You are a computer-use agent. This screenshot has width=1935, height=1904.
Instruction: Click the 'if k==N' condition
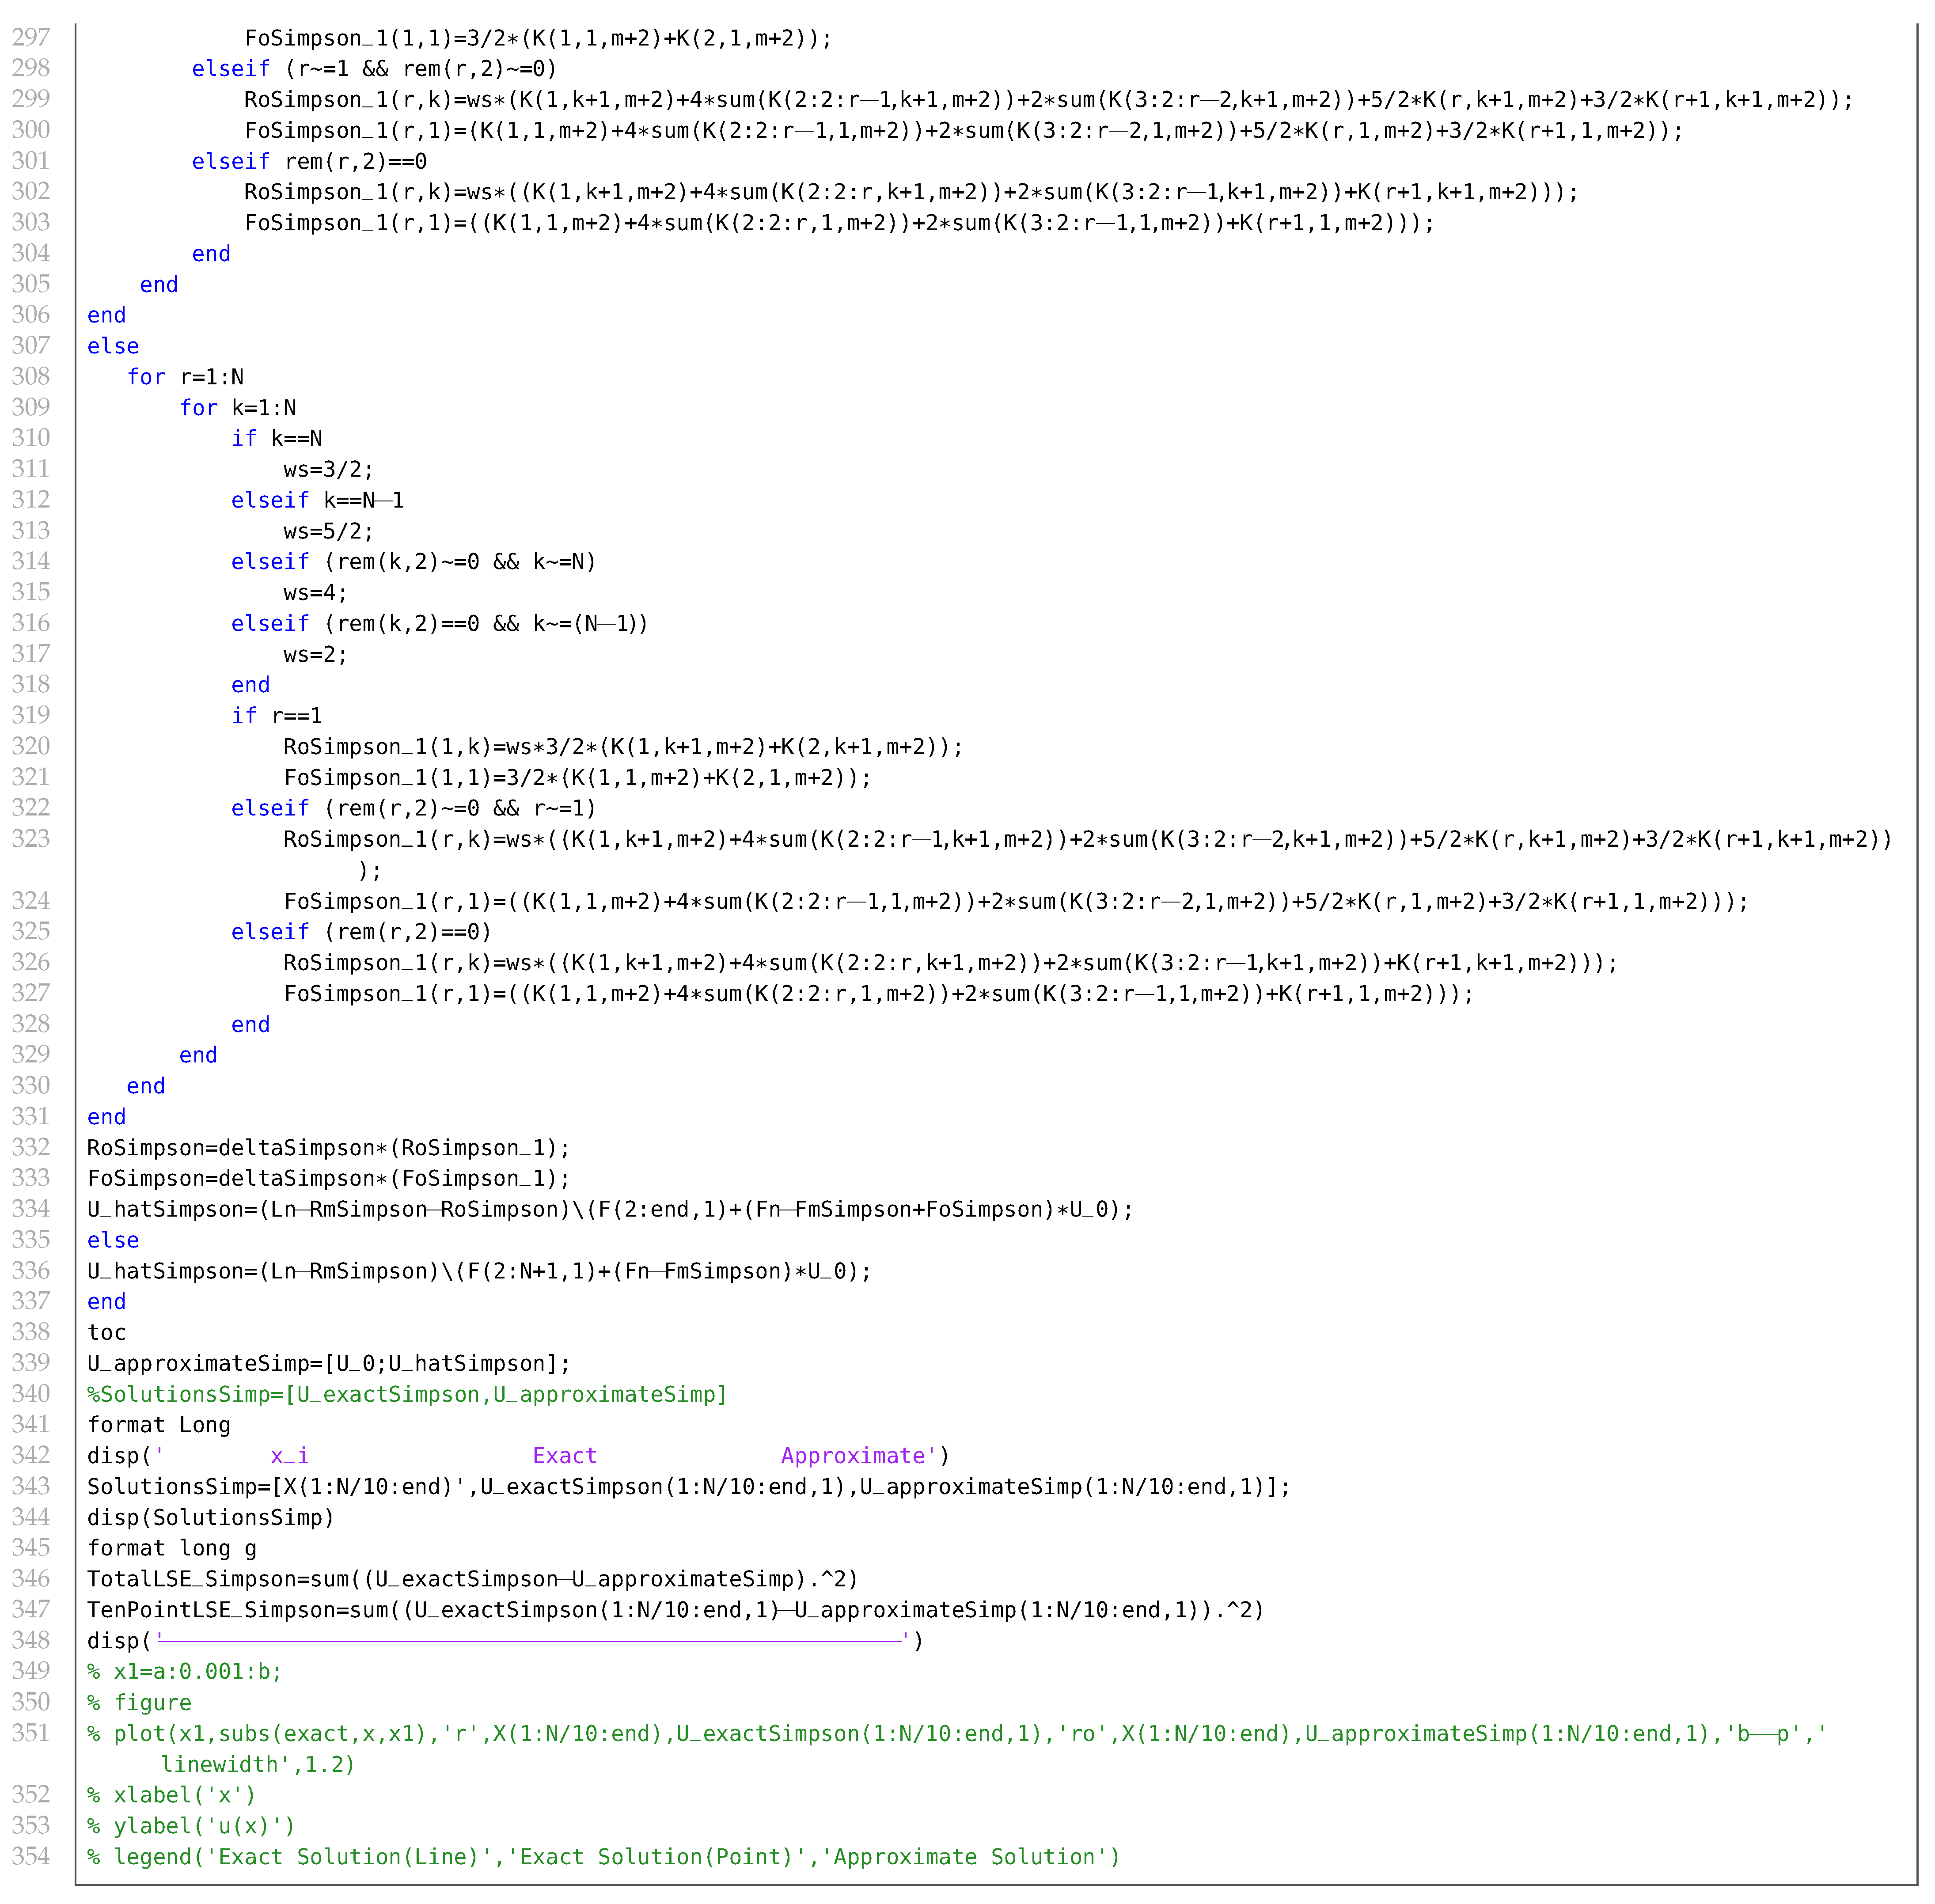pyautogui.click(x=276, y=438)
